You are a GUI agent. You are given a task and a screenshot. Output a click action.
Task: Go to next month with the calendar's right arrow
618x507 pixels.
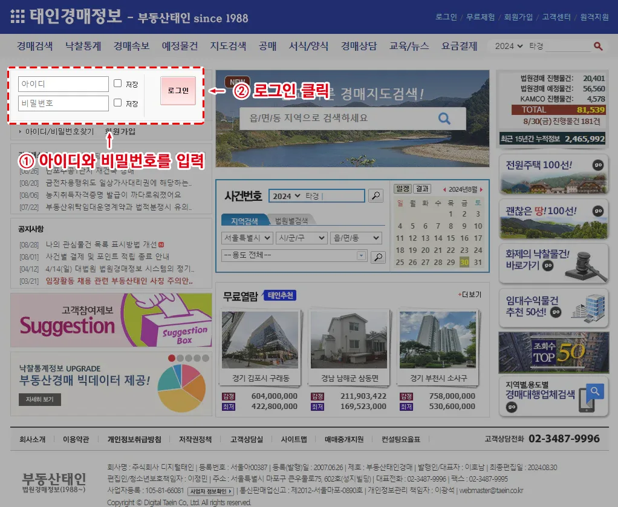point(481,189)
